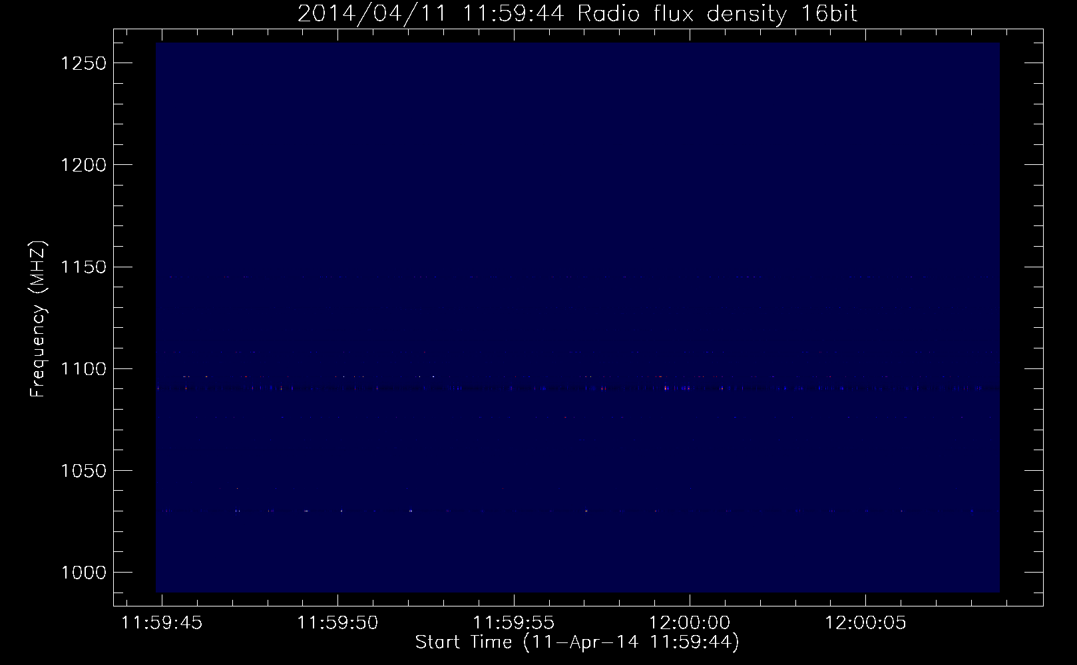
Task: Click the 11:59:45 time tick label
Action: [x=162, y=623]
